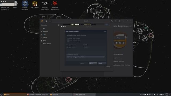Click the Runners settings gear icon
171x96 pixels.
coord(59,25)
